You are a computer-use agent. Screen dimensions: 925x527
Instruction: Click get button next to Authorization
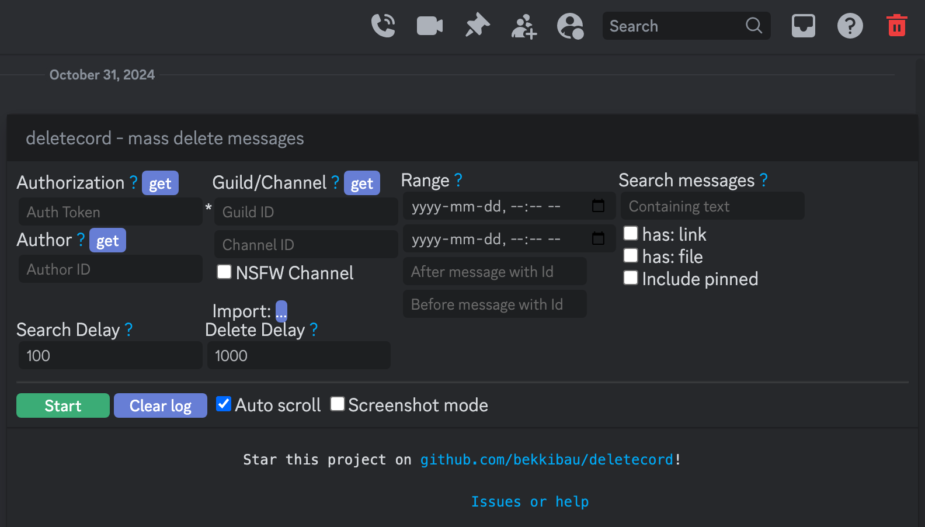160,183
